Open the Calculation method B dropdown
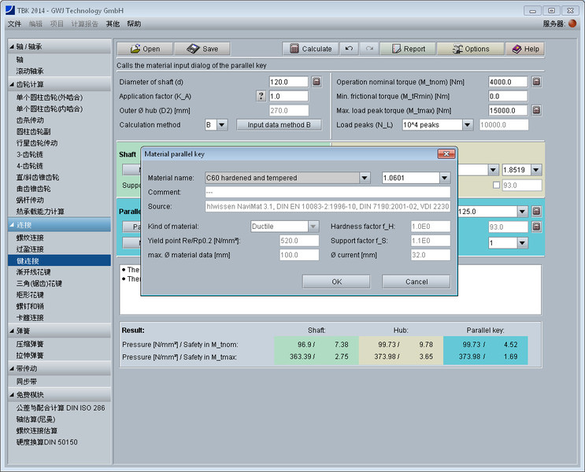The width and height of the screenshot is (585, 472). (221, 125)
